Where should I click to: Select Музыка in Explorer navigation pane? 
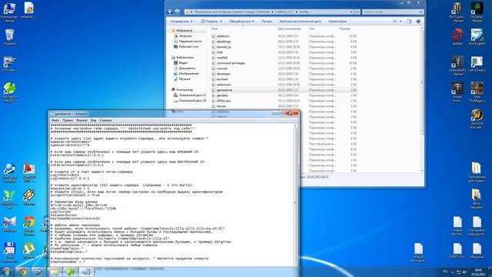184,78
